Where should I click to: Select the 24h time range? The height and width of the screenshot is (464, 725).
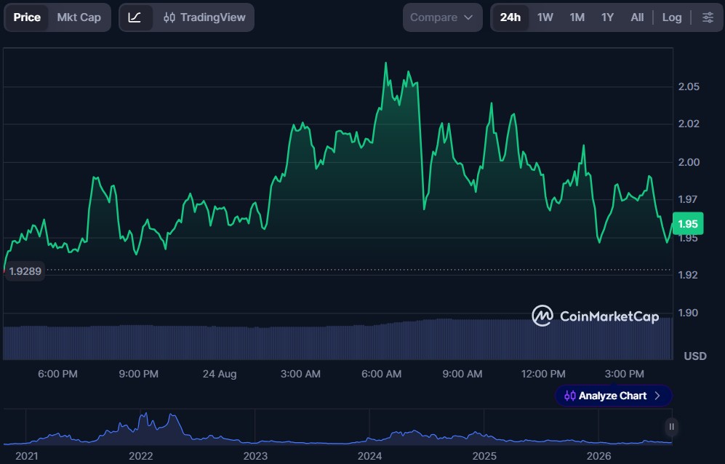coord(510,17)
